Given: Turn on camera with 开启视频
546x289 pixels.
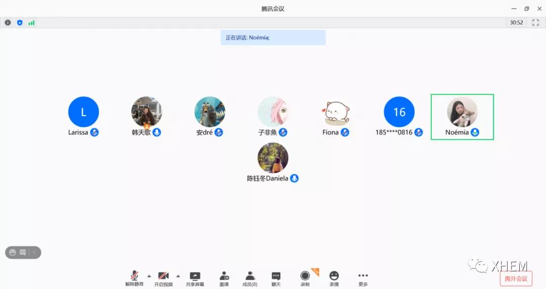Looking at the screenshot, I should (163, 277).
